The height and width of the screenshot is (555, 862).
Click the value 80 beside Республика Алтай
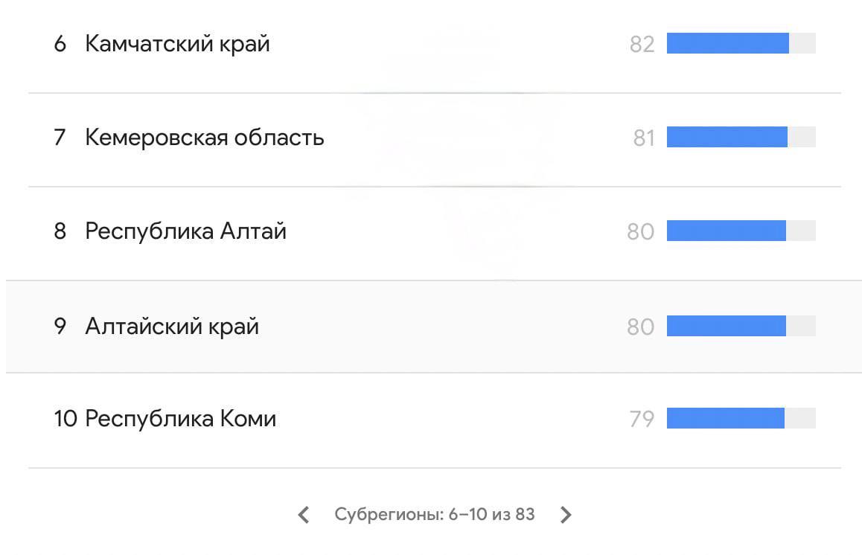[640, 232]
